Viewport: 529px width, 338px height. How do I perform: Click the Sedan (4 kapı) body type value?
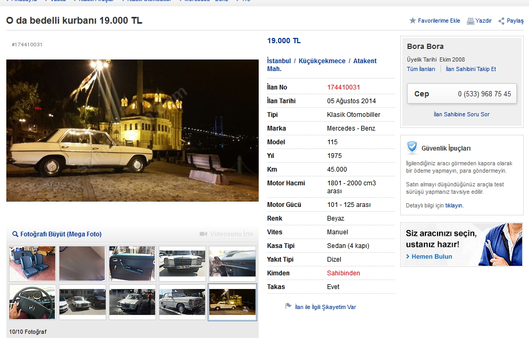(348, 245)
